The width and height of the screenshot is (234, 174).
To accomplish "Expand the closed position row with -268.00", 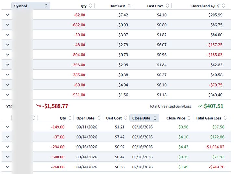I will tap(8, 167).
